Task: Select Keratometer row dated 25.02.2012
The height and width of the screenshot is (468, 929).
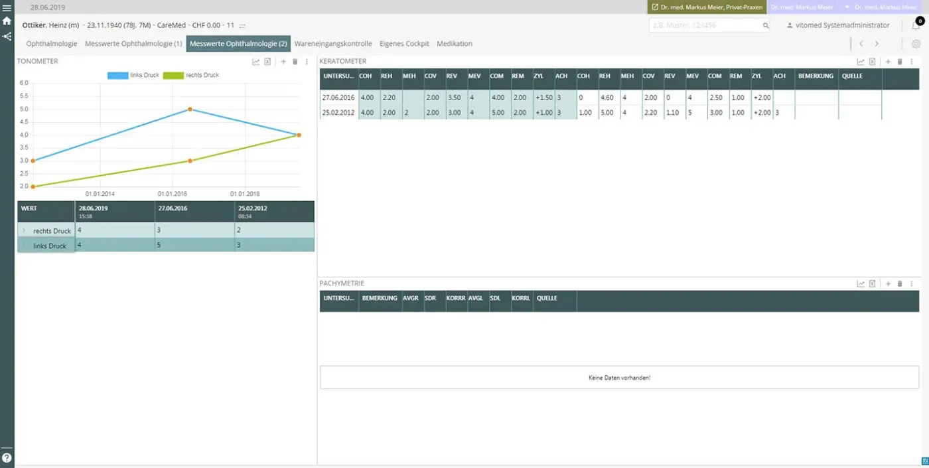Action: [x=601, y=112]
